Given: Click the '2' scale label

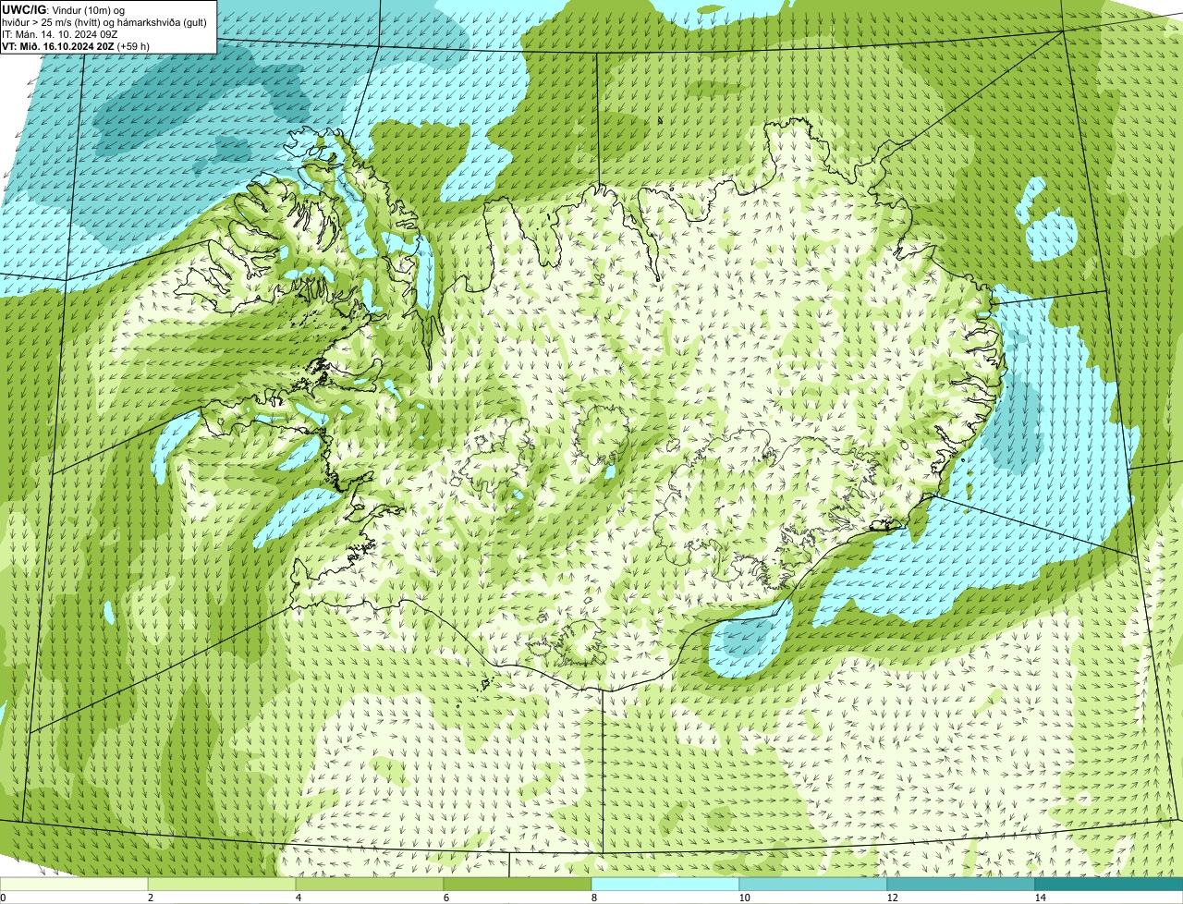Looking at the screenshot, I should [x=150, y=898].
